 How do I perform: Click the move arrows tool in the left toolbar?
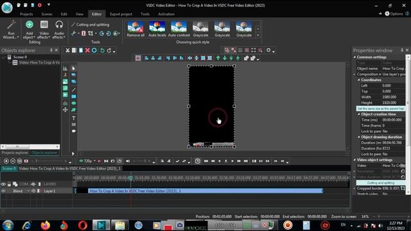pyautogui.click(x=66, y=110)
